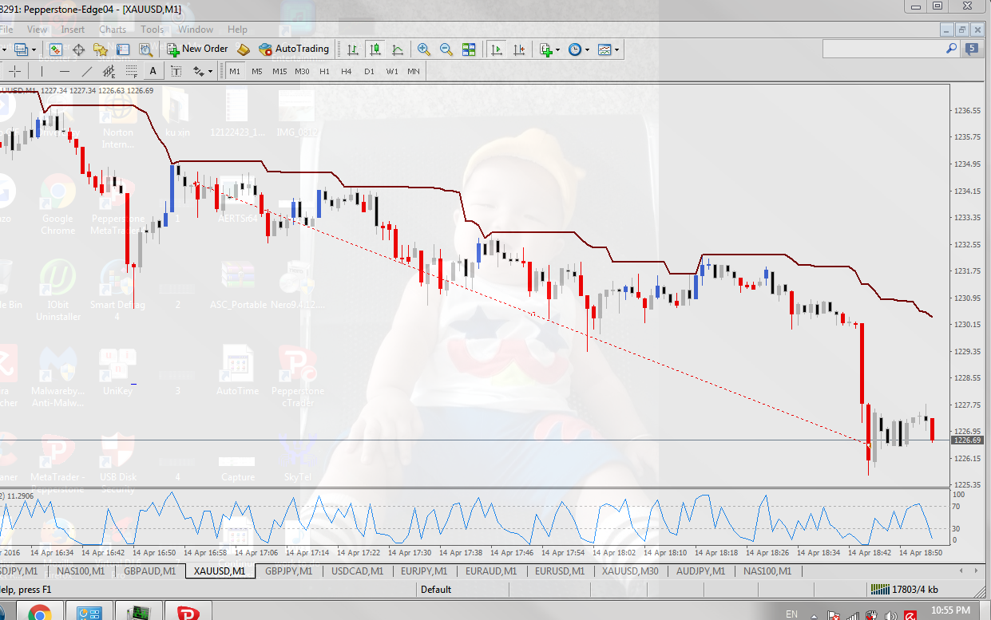
Task: Expand the Templates dropdown arrow
Action: [617, 49]
